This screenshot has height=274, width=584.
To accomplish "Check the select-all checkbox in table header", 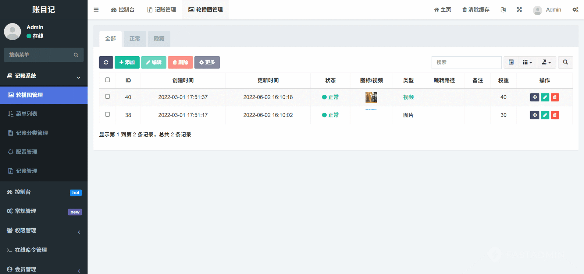I will pos(108,80).
